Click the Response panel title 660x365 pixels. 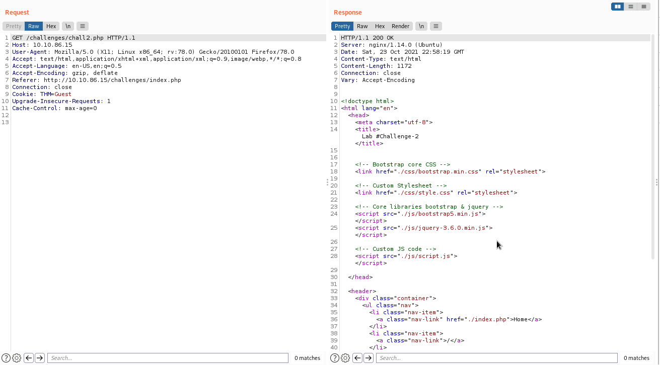[348, 12]
